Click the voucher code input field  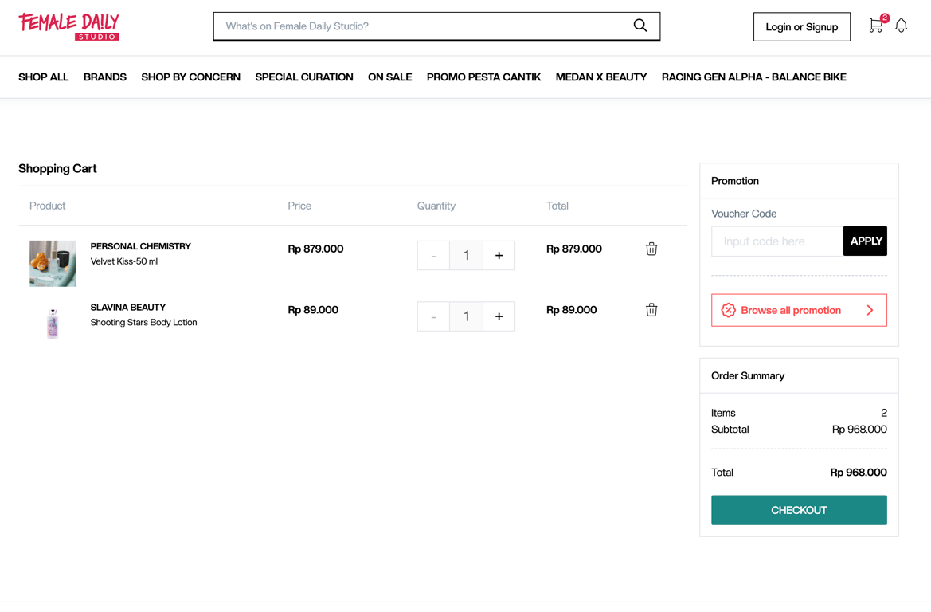(x=776, y=241)
